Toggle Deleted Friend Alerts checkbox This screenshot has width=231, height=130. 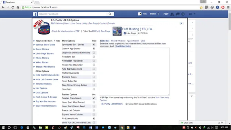coord(94,98)
